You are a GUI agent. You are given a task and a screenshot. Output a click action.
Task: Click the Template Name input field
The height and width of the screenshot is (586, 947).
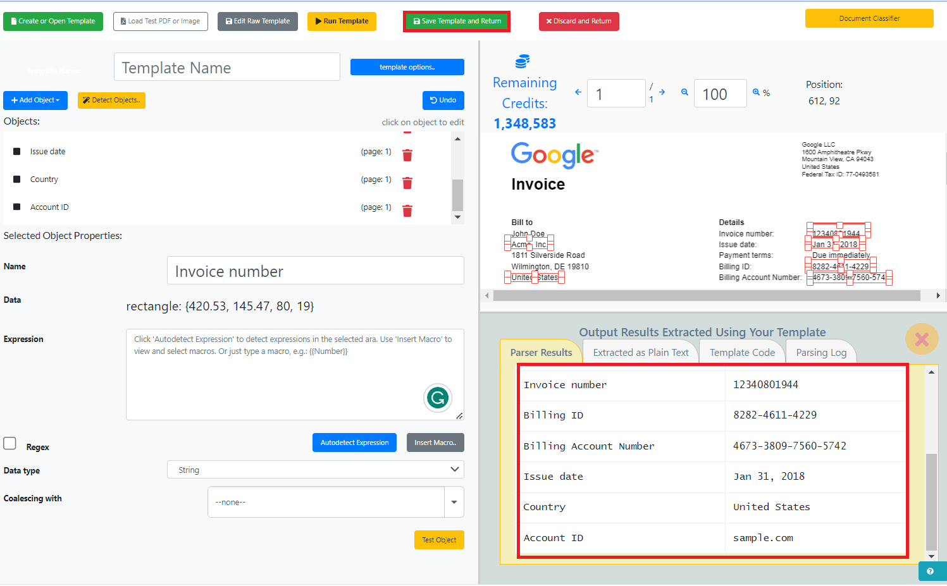[x=226, y=67]
